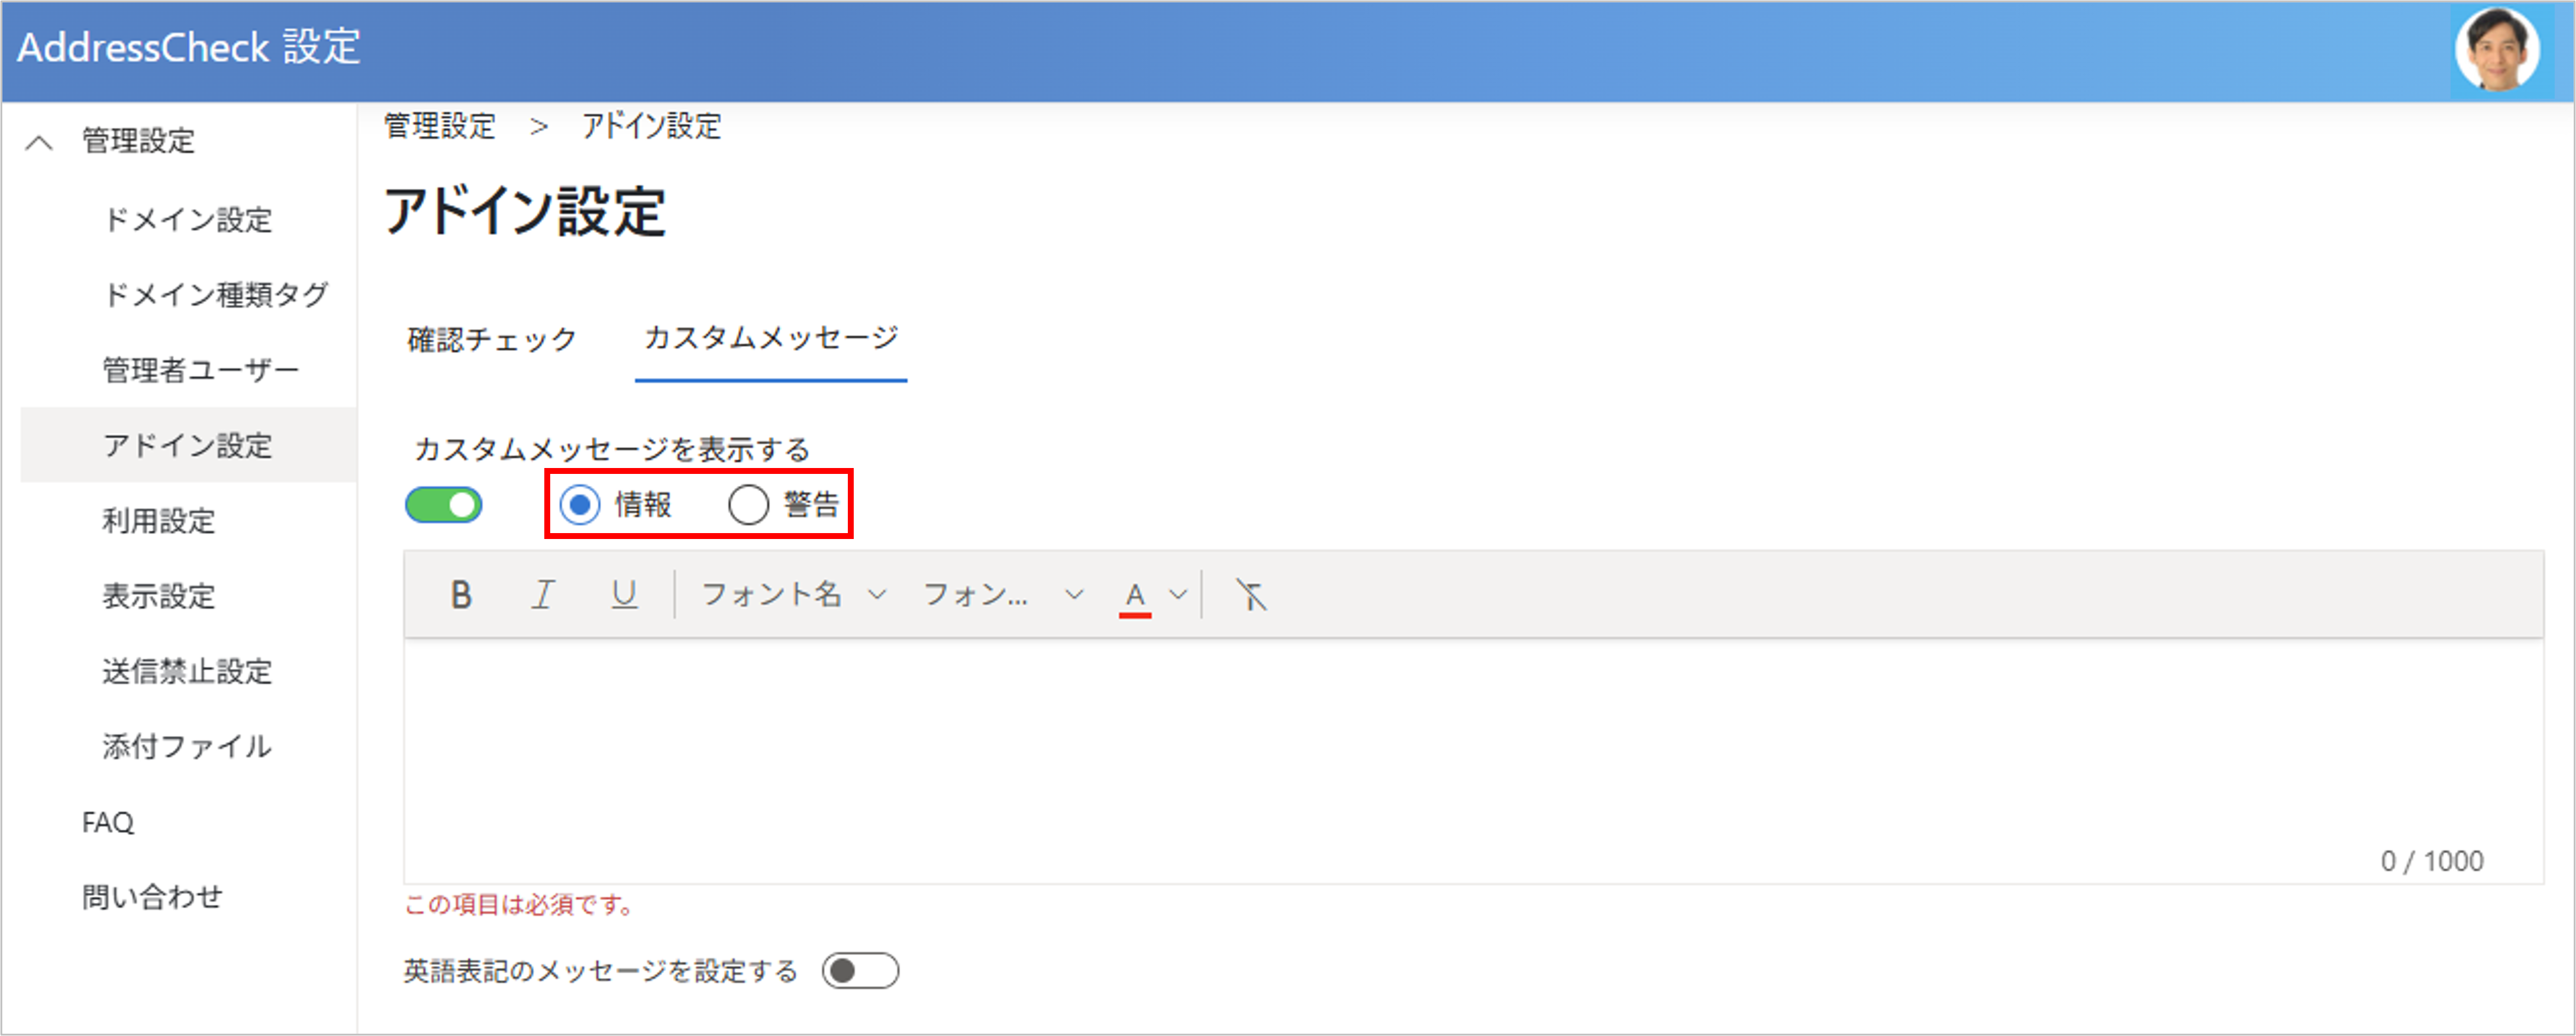Viewport: 2576px width, 1036px height.
Task: Enable the English message toggle
Action: coord(860,970)
